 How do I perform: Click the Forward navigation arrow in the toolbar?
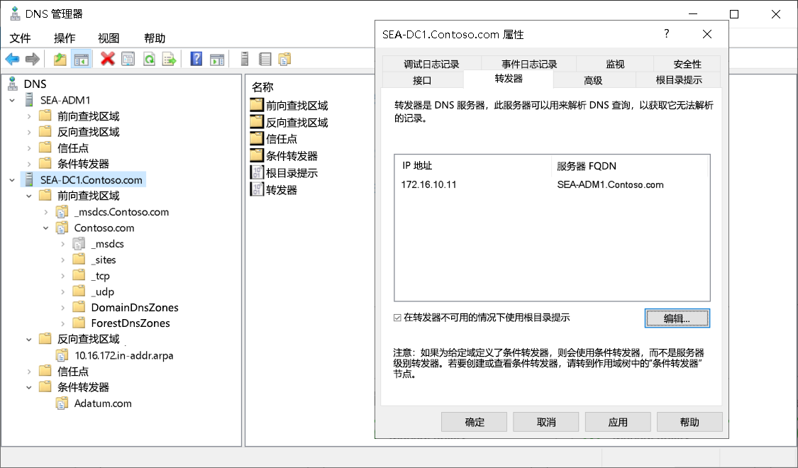pos(32,59)
